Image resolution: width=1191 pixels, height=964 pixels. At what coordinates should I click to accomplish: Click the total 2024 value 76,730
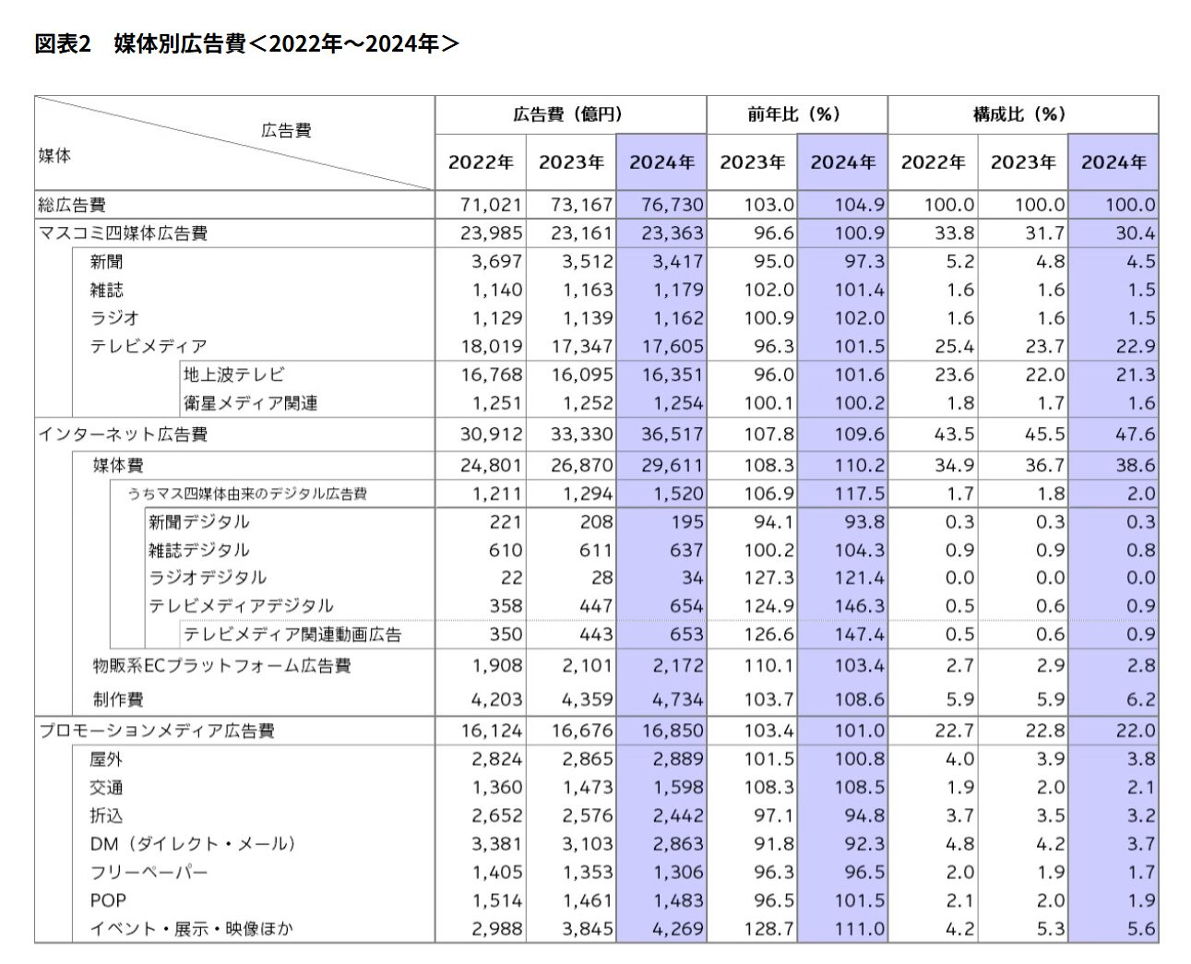tap(673, 205)
